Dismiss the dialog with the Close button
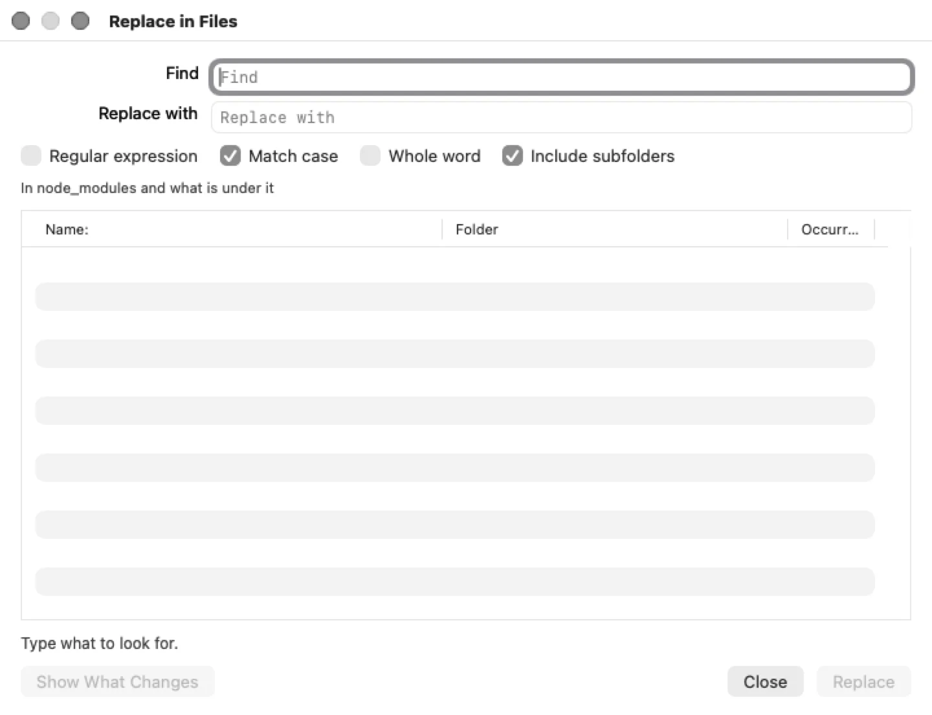 (765, 682)
